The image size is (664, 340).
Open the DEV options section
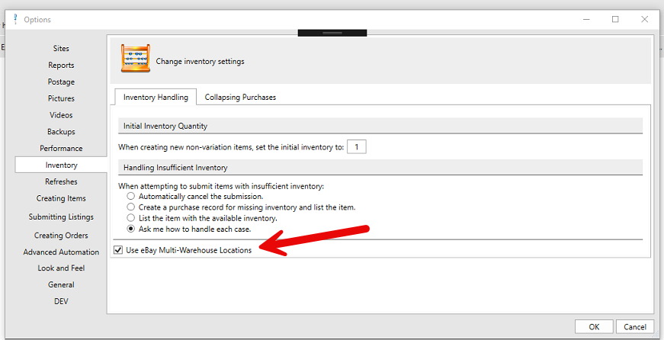pos(61,301)
